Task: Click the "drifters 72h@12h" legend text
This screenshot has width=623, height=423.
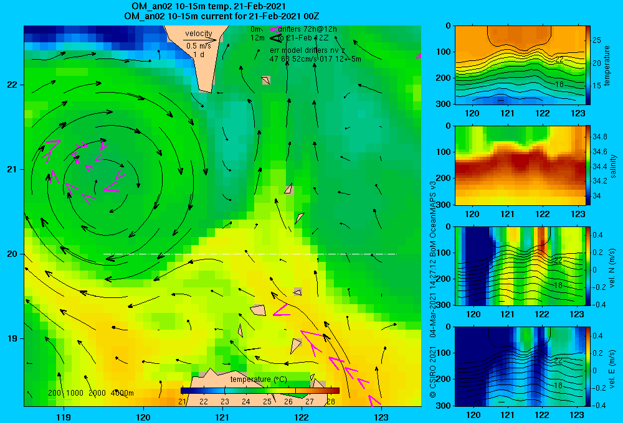Action: click(307, 29)
